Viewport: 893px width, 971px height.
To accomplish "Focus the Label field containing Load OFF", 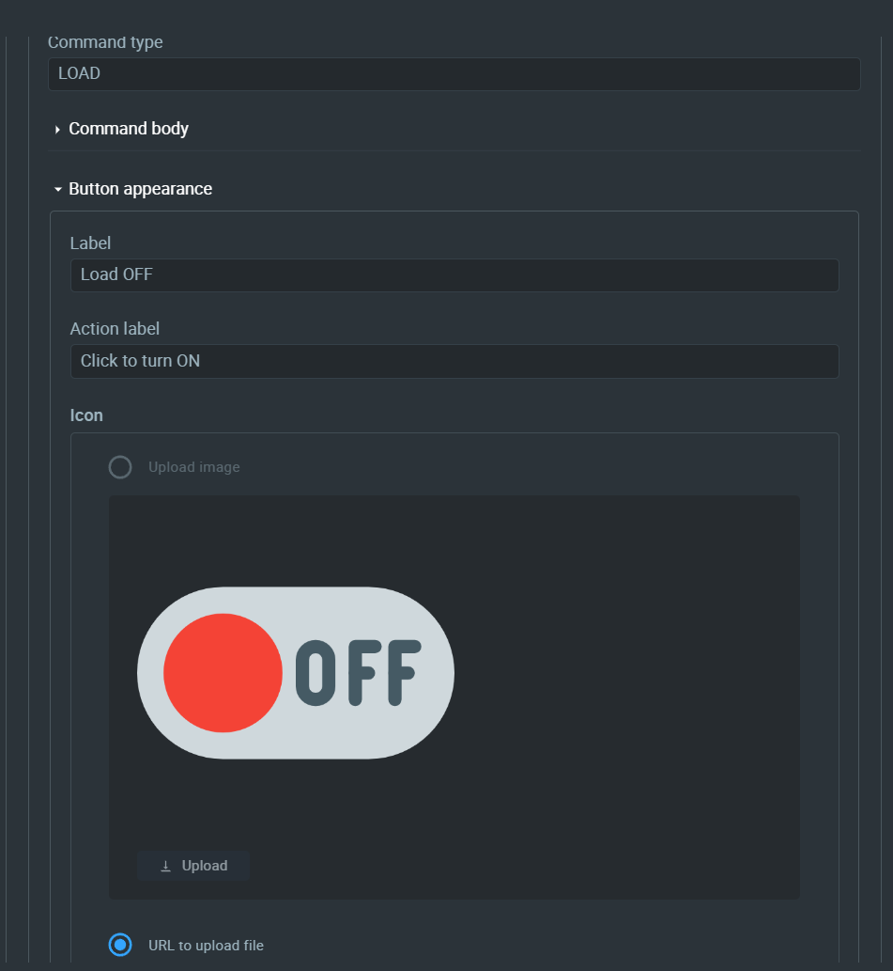I will [454, 275].
